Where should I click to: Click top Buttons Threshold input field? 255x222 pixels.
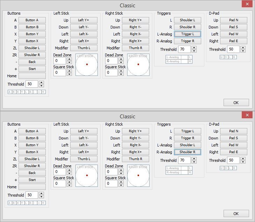coord(32,84)
